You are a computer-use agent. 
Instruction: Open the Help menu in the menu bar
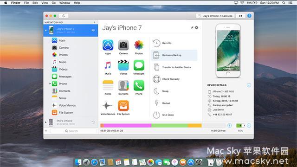point(77,3)
